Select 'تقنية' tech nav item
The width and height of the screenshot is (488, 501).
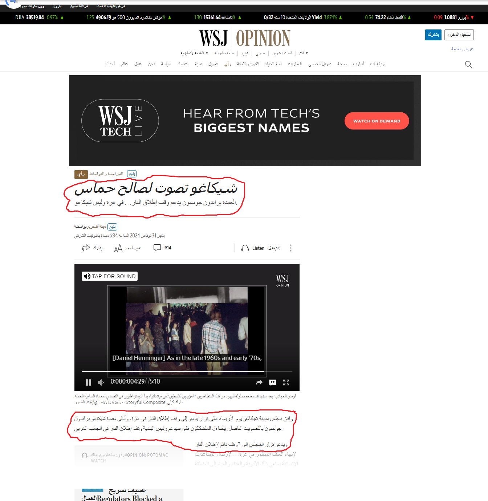198,64
